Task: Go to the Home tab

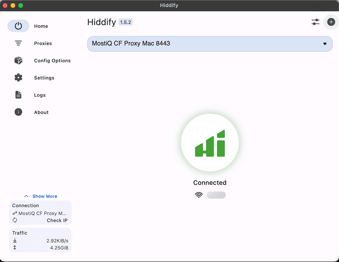Action: pos(41,26)
